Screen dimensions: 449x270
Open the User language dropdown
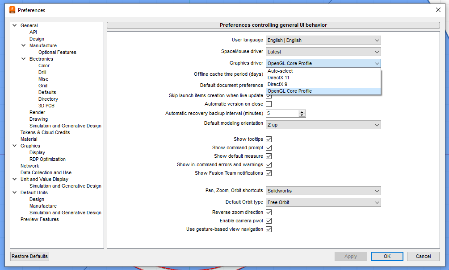[323, 40]
